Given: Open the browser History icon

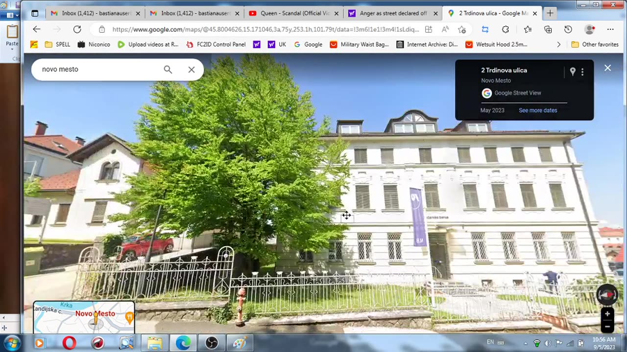Looking at the screenshot, I should point(568,29).
